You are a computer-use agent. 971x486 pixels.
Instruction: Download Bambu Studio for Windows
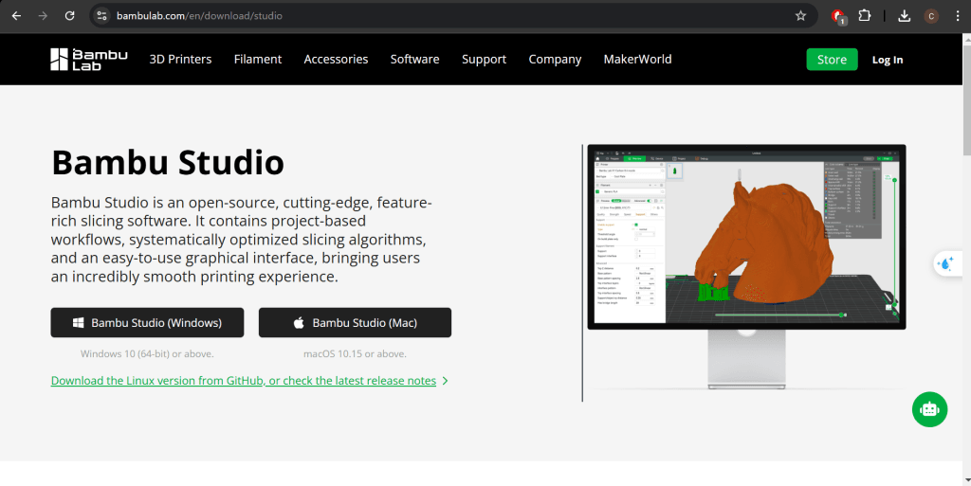(x=147, y=323)
